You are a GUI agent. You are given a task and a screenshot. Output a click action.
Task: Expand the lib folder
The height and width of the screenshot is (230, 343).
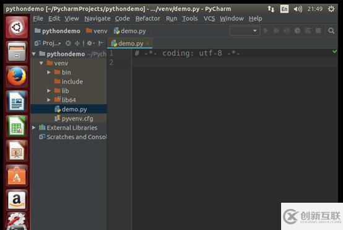pos(49,91)
